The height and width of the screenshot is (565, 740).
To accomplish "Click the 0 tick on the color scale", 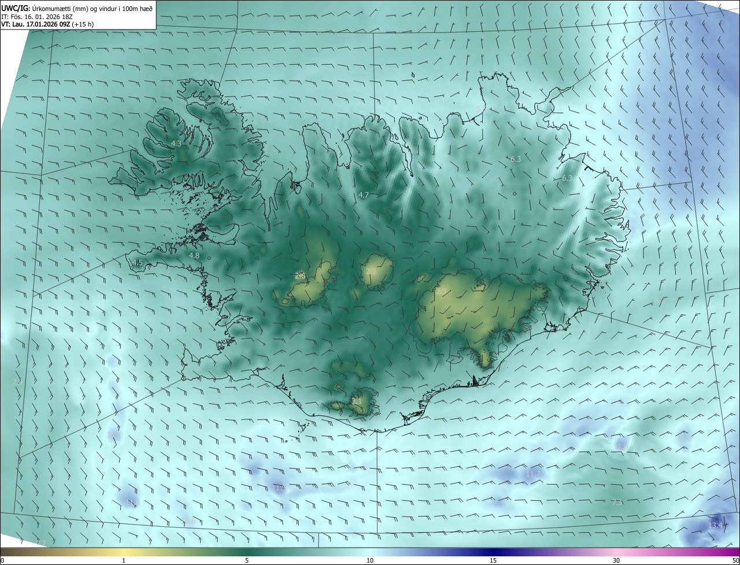I will [x=2, y=560].
